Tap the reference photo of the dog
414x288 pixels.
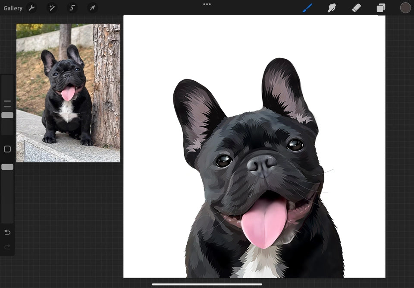coord(68,93)
